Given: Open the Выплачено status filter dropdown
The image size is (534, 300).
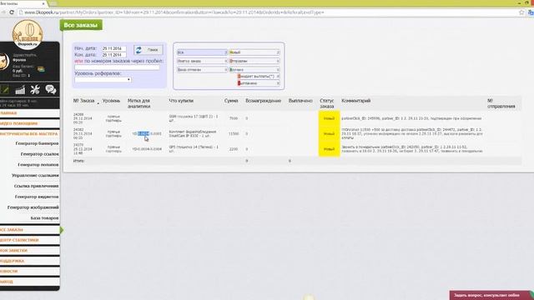Looking at the screenshot, I should (259, 83).
